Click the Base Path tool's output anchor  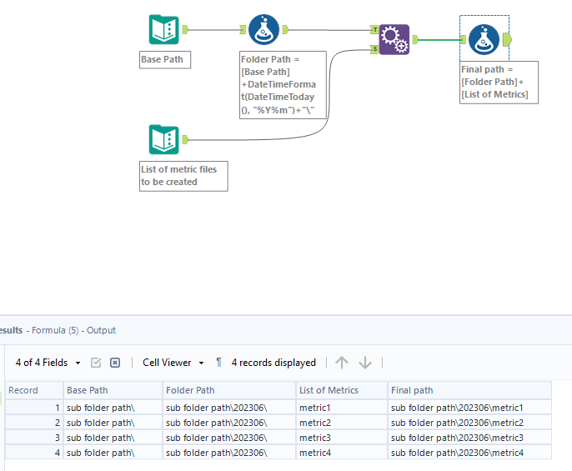point(185,29)
